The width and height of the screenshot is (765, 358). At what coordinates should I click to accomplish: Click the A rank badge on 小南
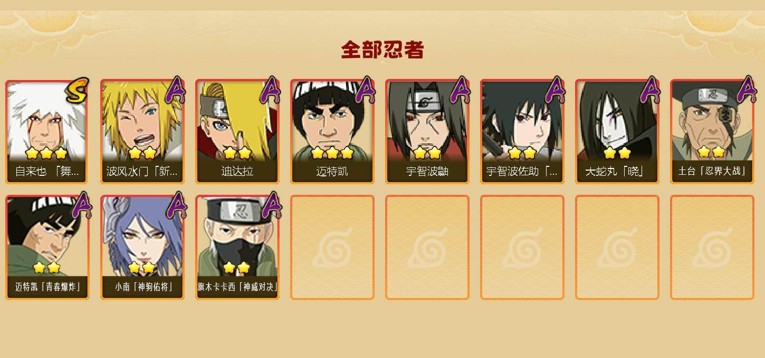(176, 205)
